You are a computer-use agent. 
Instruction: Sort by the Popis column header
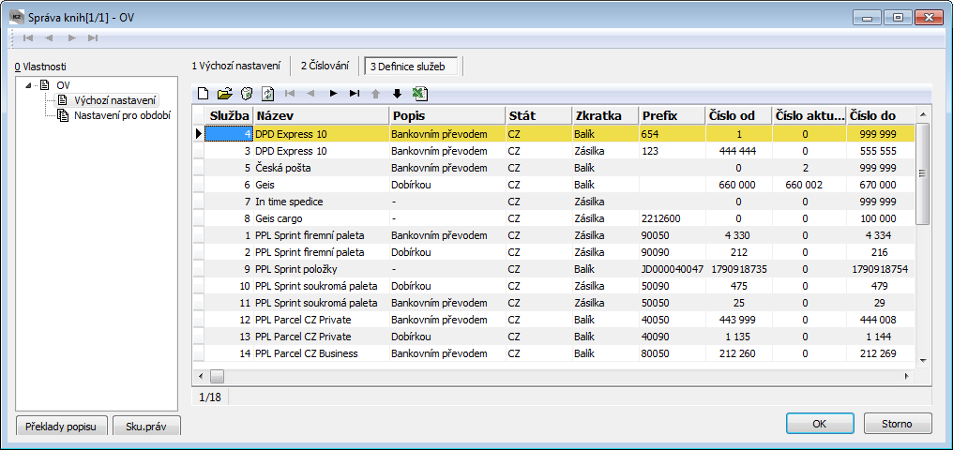point(447,114)
